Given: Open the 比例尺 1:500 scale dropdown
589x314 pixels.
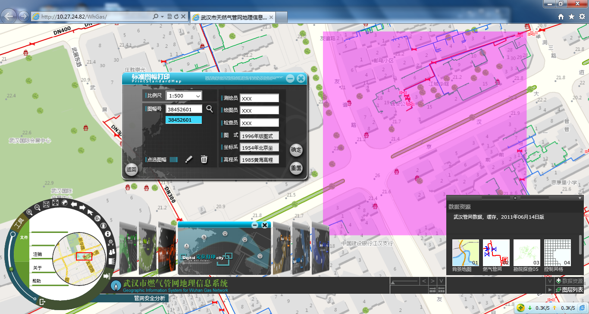Looking at the screenshot, I should [185, 96].
